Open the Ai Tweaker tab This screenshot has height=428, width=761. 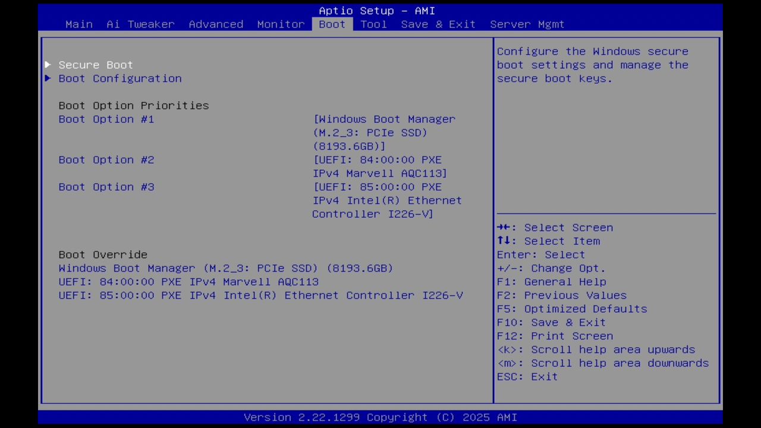[x=140, y=24]
